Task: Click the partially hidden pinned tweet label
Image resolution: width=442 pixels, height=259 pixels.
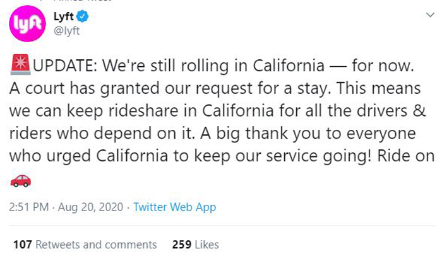Action: pyautogui.click(x=82, y=1)
